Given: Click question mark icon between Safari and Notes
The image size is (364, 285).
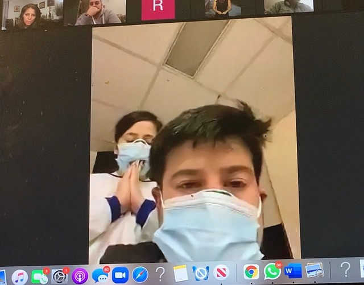Looking at the screenshot, I should pyautogui.click(x=160, y=274).
